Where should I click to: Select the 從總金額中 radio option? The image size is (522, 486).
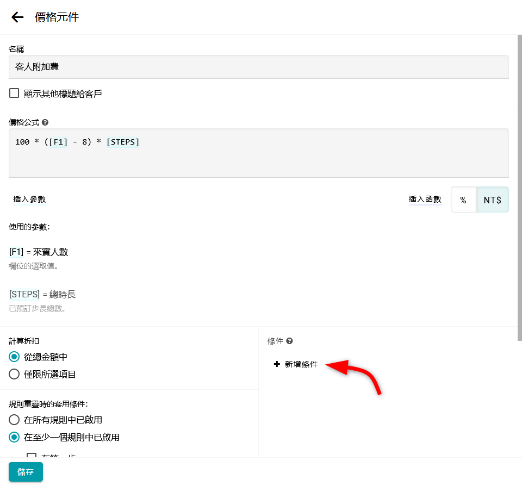pos(14,357)
